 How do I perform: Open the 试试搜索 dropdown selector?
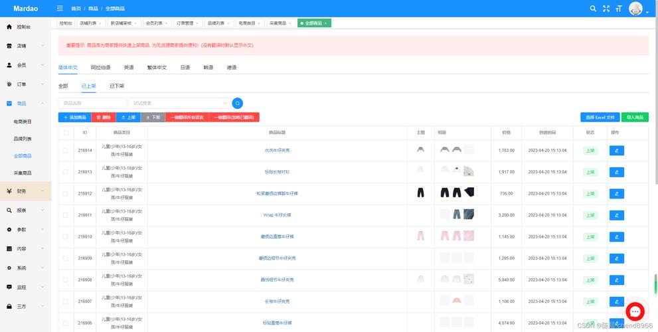(179, 103)
